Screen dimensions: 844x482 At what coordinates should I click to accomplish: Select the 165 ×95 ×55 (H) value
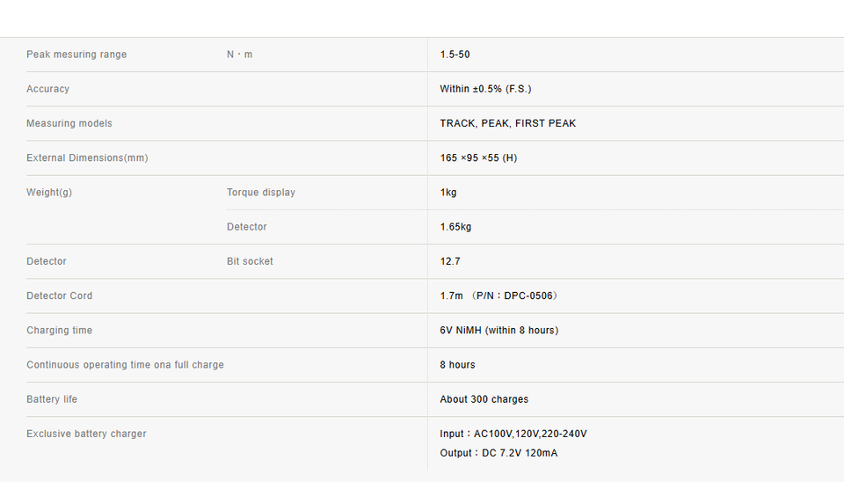point(478,157)
